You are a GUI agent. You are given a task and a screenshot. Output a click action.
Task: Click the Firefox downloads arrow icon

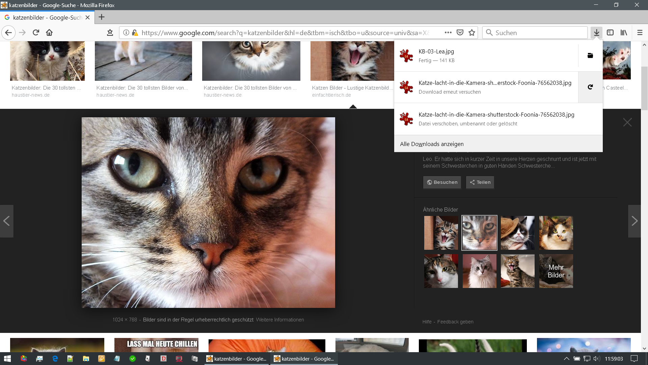click(596, 32)
